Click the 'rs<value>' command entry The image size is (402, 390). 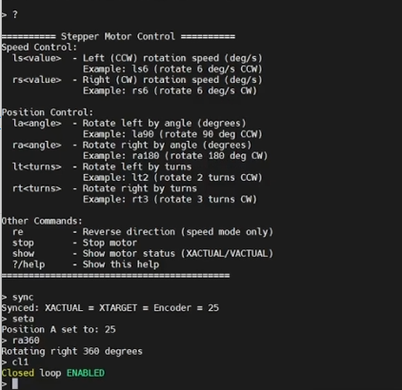[37, 80]
